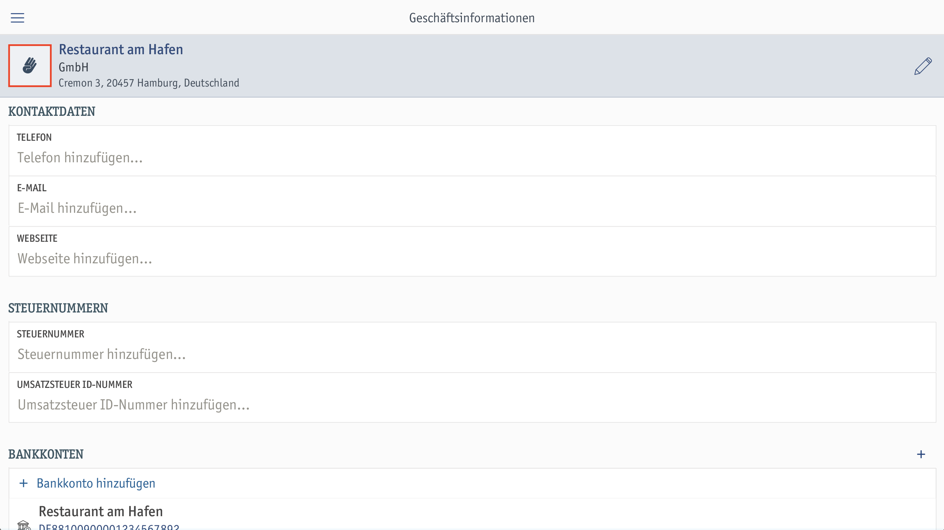
Task: Click the UMSATZSTEUER ID-NUMMER label
Action: click(74, 385)
